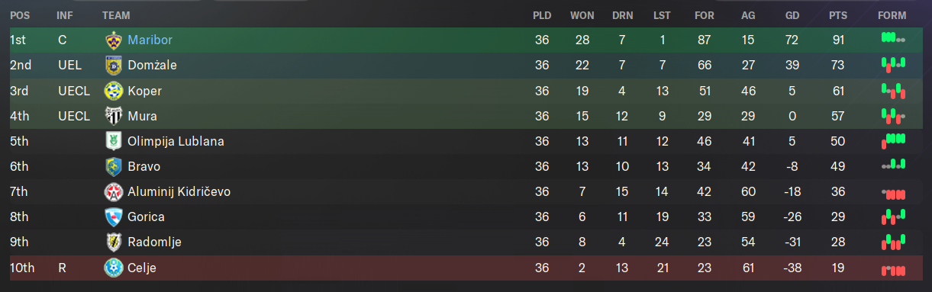View Maribor's form indicator bars
932x292 pixels.
point(892,38)
